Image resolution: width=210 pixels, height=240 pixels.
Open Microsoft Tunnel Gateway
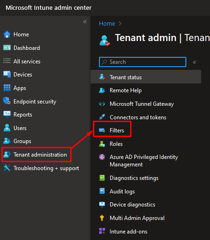pos(142,104)
